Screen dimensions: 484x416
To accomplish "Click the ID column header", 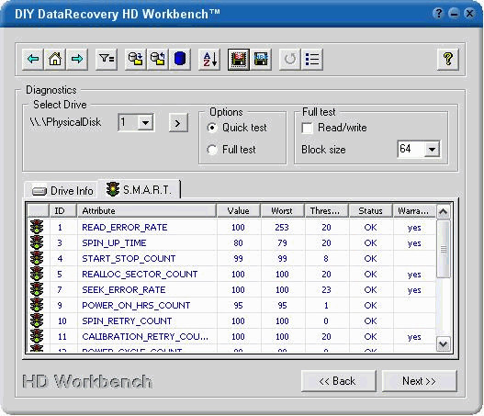I will point(63,211).
